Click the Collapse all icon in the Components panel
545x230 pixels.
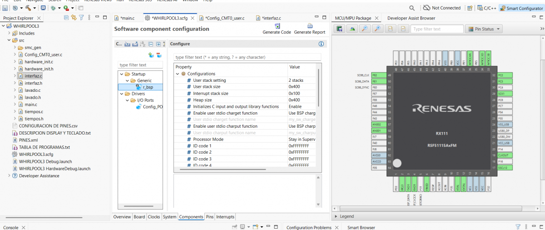pyautogui.click(x=151, y=44)
